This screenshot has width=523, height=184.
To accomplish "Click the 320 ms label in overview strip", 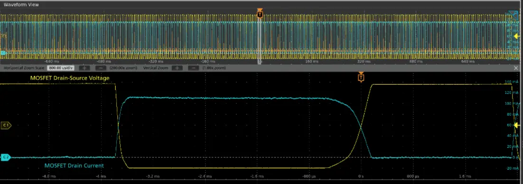I will (364, 61).
